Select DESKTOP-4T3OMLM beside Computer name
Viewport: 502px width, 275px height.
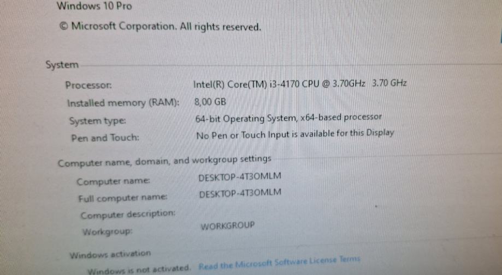240,177
